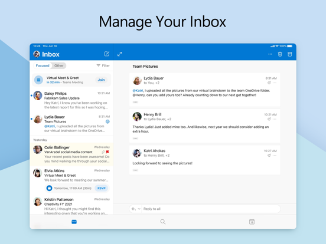The image size is (326, 244).
Task: Delete the conversation with trash icon
Action: [x=280, y=54]
